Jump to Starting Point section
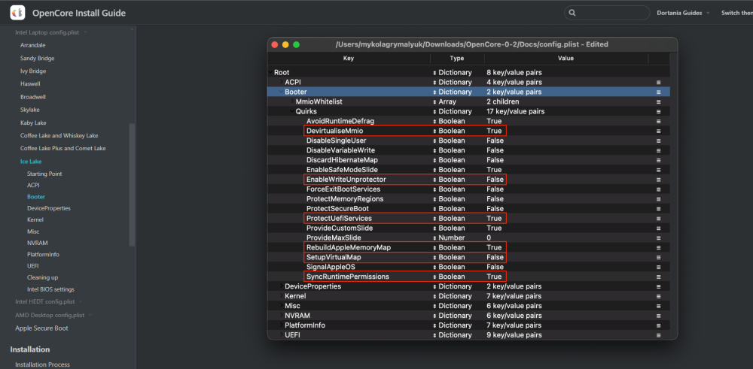The width and height of the screenshot is (753, 369). tap(44, 174)
